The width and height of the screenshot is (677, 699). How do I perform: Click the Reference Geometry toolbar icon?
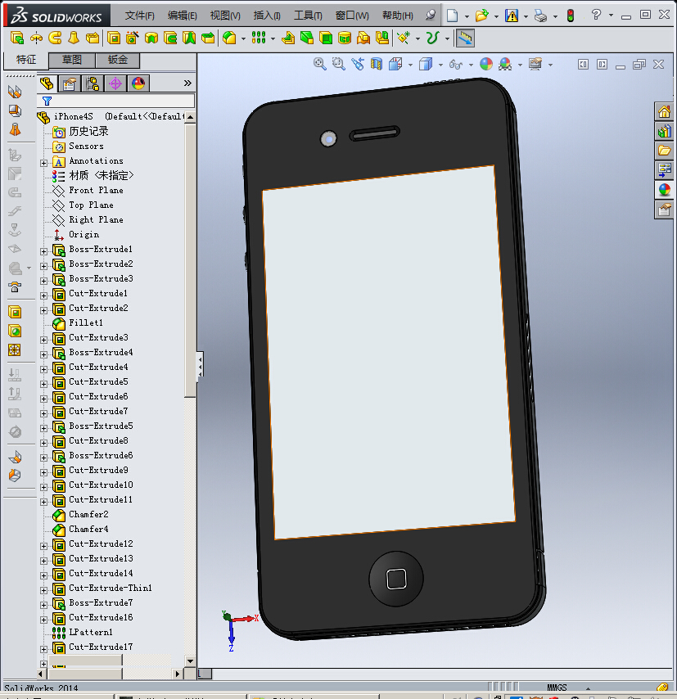404,38
